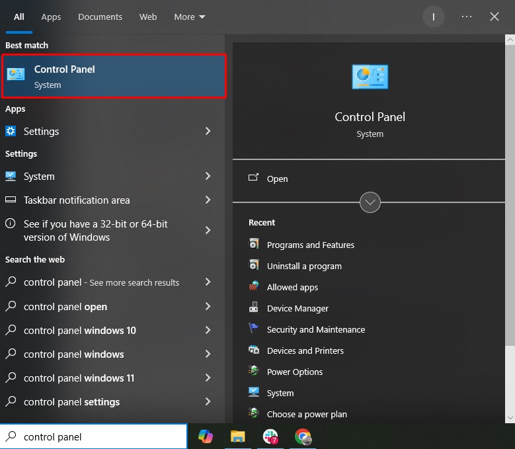The width and height of the screenshot is (515, 449).
Task: Click the Security and Maintenance flag icon
Action: click(254, 328)
